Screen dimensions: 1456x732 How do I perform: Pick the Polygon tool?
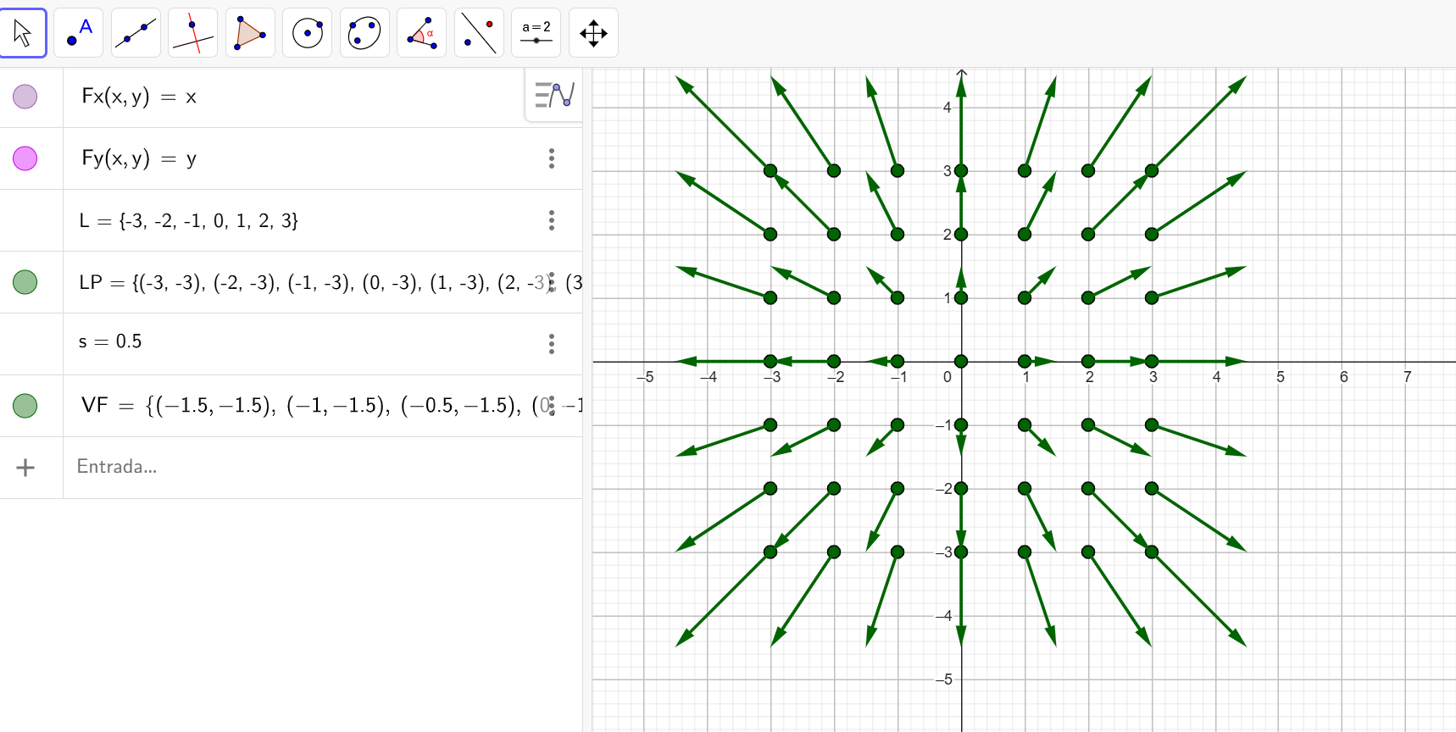click(x=250, y=33)
